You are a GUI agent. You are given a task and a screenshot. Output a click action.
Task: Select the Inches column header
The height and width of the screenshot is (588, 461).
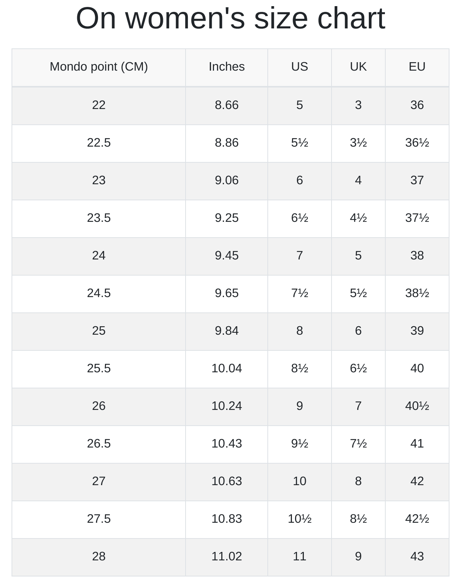227,67
